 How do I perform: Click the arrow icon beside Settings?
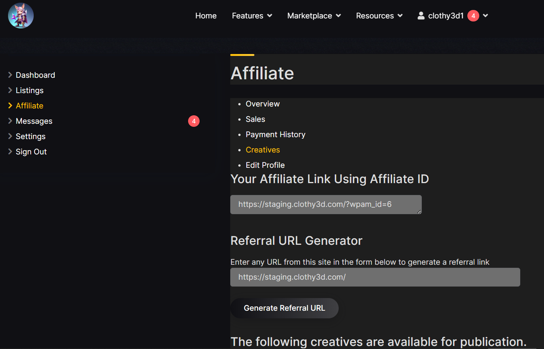10,136
